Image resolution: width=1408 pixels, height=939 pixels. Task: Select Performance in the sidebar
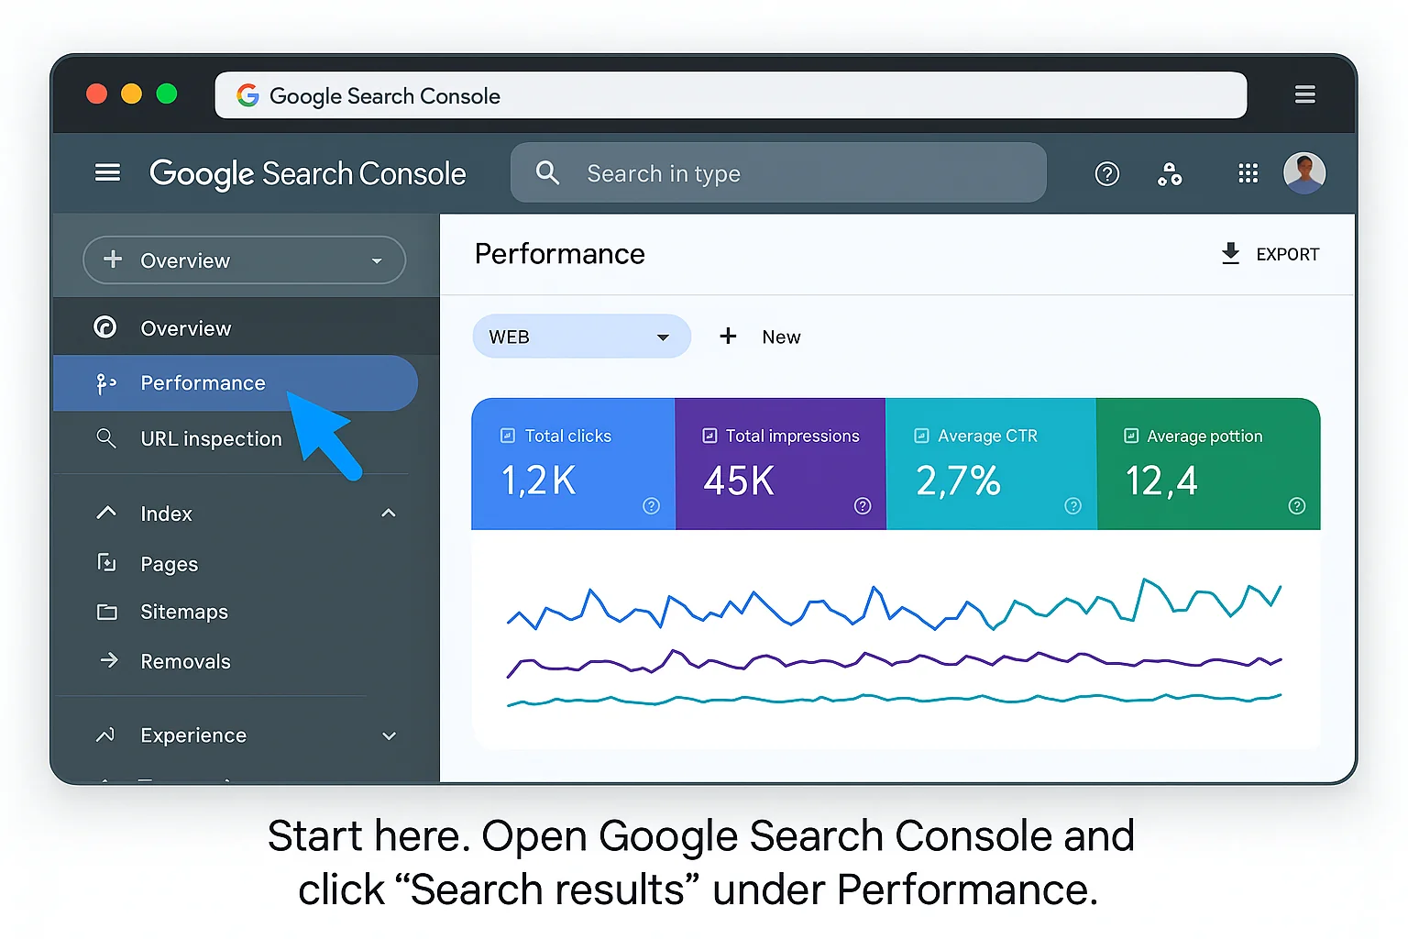coord(202,382)
